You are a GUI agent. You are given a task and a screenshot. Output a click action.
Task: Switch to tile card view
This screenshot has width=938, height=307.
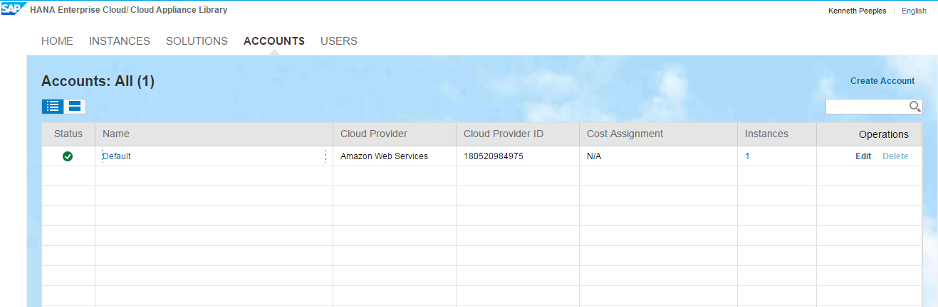click(75, 107)
